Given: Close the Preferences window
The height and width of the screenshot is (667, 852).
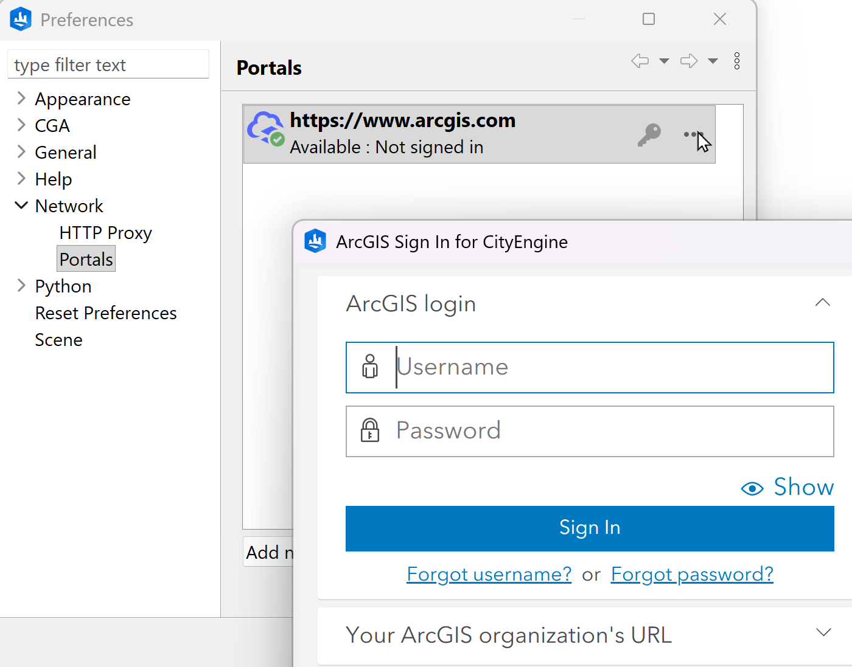Looking at the screenshot, I should 720,19.
